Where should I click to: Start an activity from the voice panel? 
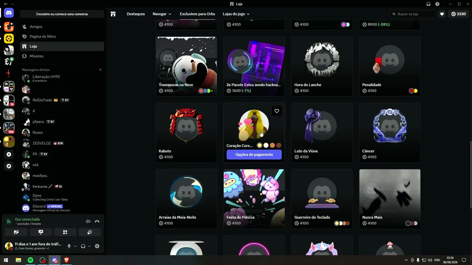point(65,232)
